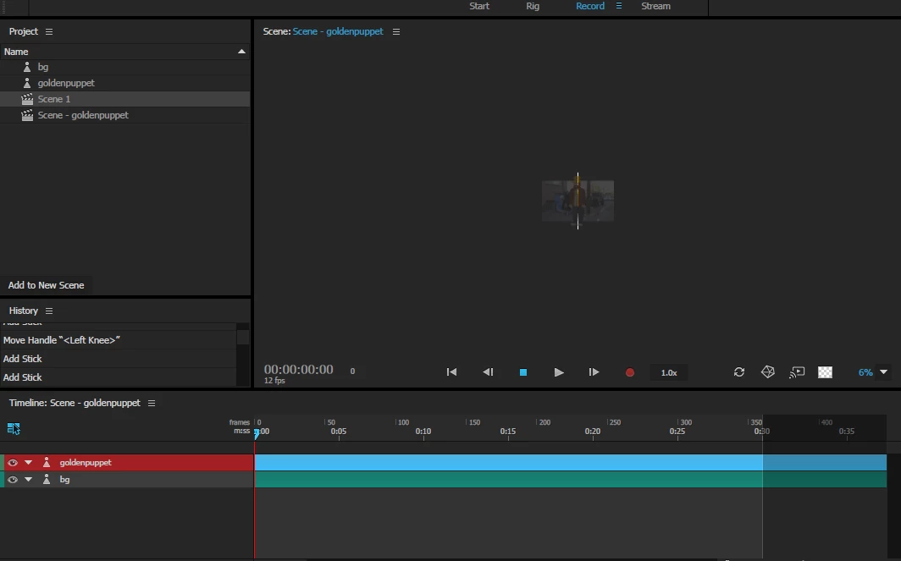
Task: Open the Project panel menu
Action: click(49, 31)
